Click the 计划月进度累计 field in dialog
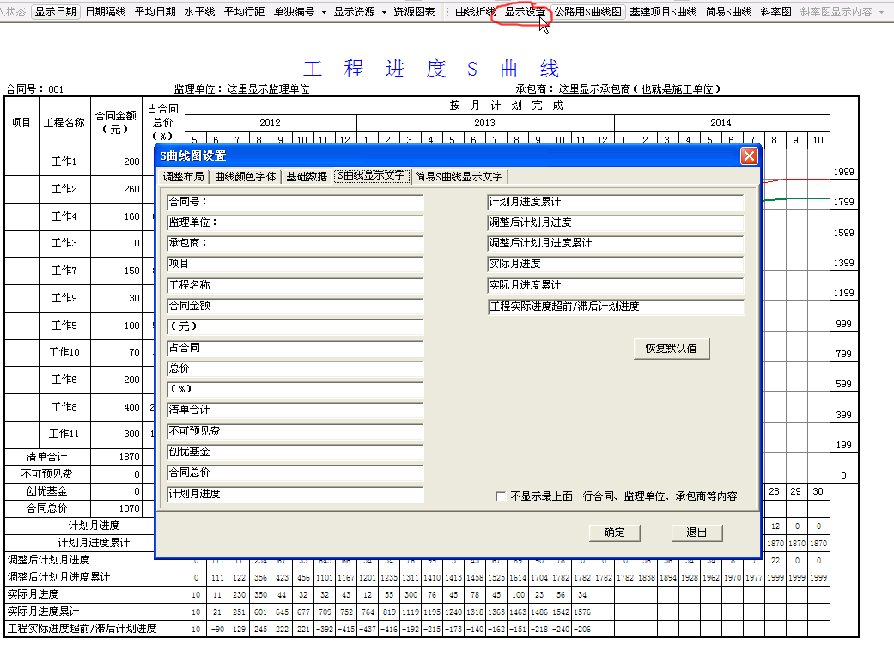Viewport: 894px width, 645px height. click(616, 202)
